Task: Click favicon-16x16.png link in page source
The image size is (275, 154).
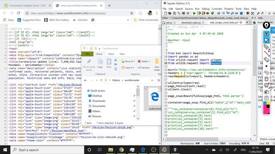Action: click(112, 127)
